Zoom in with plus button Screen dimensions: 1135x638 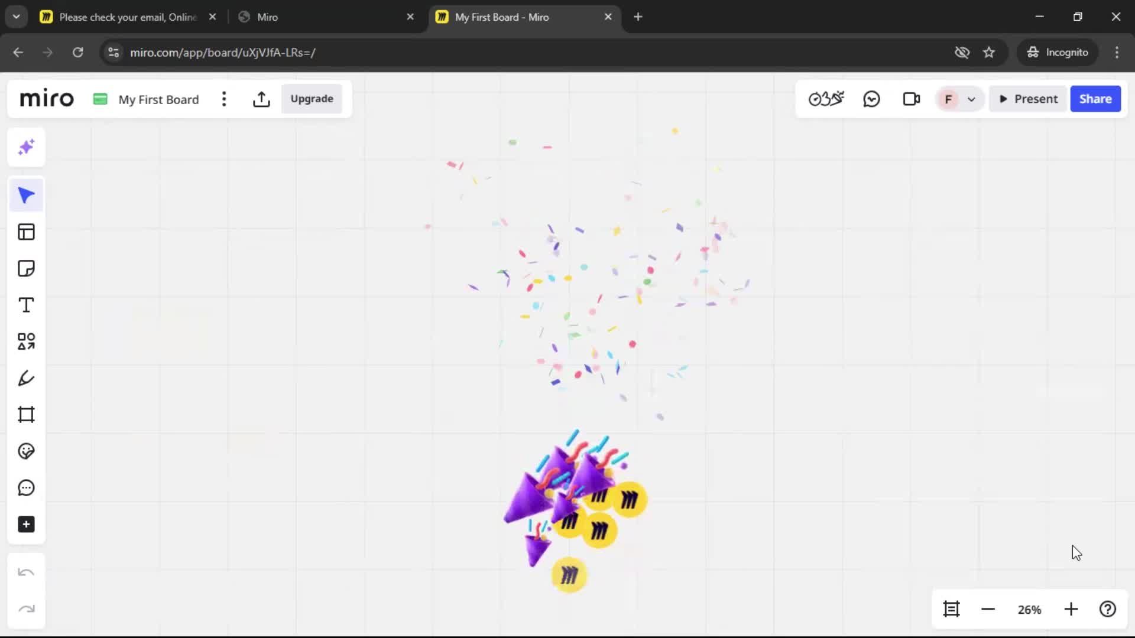pyautogui.click(x=1071, y=609)
